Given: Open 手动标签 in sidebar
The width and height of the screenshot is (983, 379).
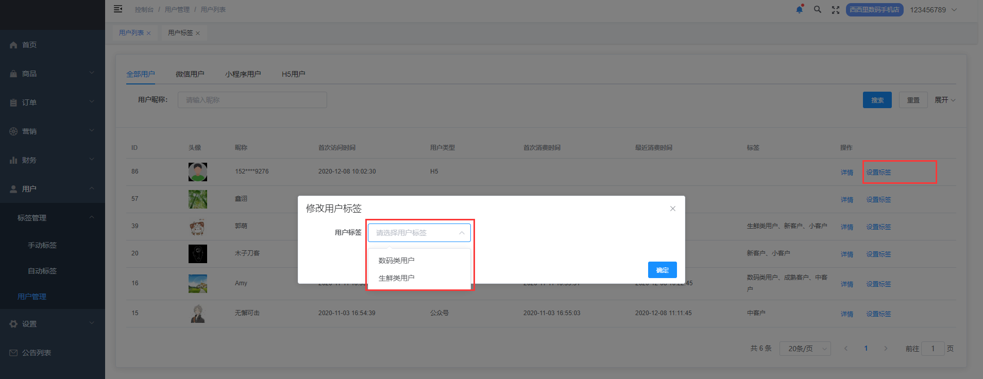Looking at the screenshot, I should 42,245.
